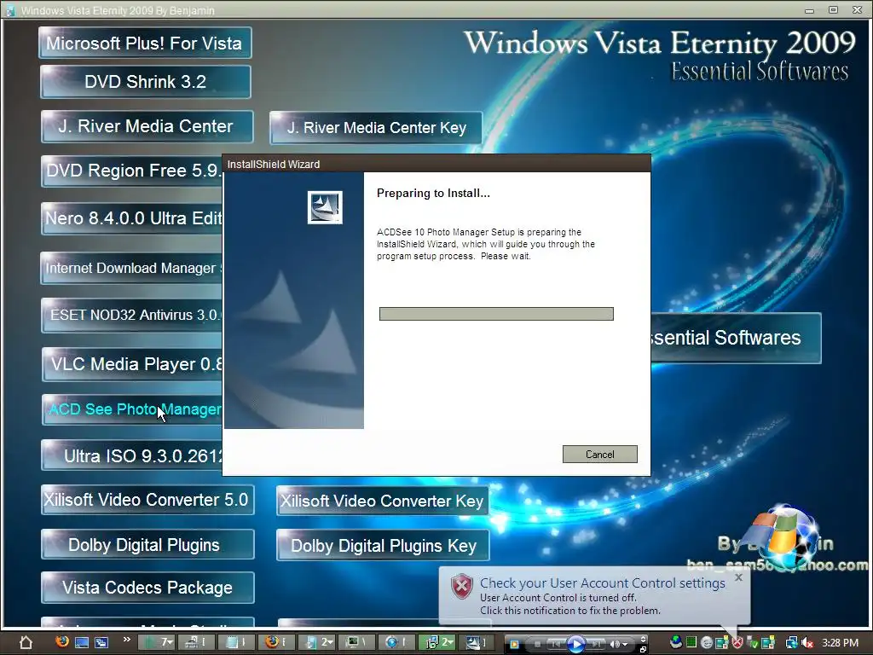873x655 pixels.
Task: Dismiss the User Account Control notification
Action: 738,577
